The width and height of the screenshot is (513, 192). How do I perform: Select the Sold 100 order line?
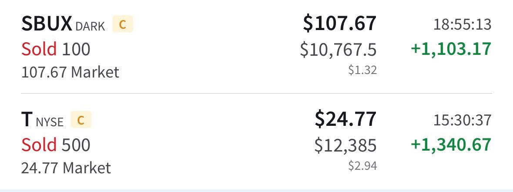56,49
